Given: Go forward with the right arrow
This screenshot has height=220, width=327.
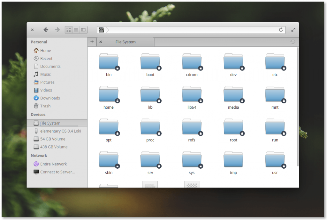Looking at the screenshot, I should point(57,30).
